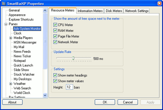Toggle the RAM Meter checkbox
This screenshot has width=163, height=110.
tap(55, 31)
